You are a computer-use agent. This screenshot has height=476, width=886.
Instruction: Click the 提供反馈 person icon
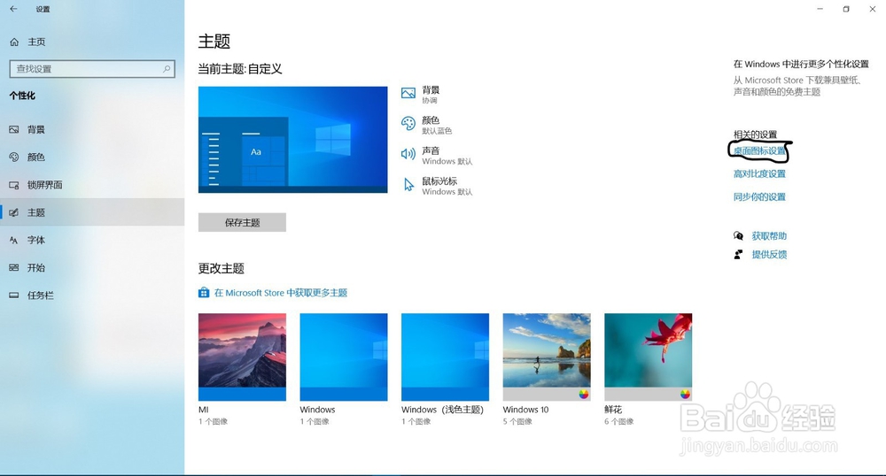tap(738, 254)
